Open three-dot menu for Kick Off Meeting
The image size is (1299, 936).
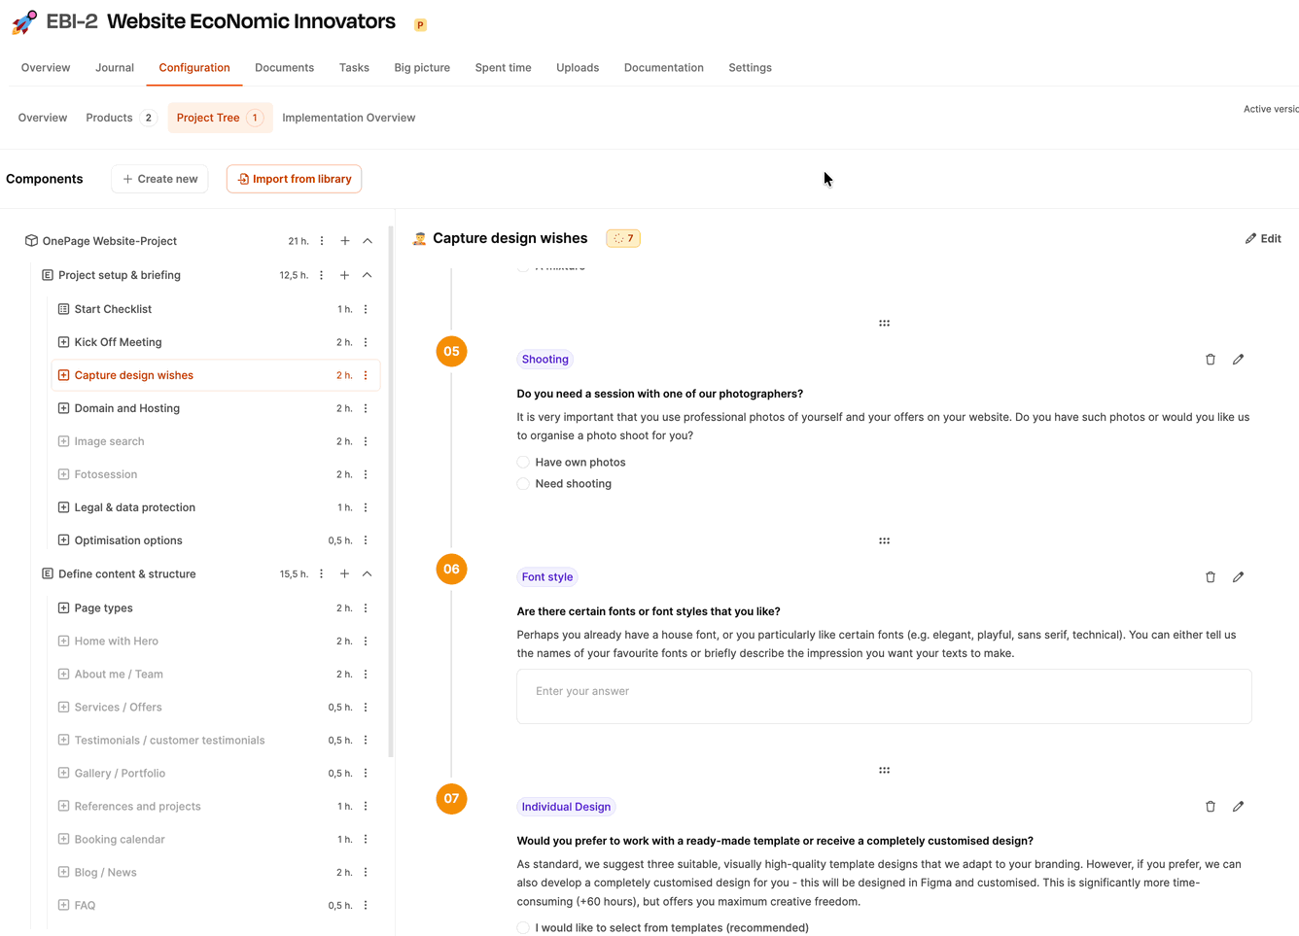(x=366, y=342)
